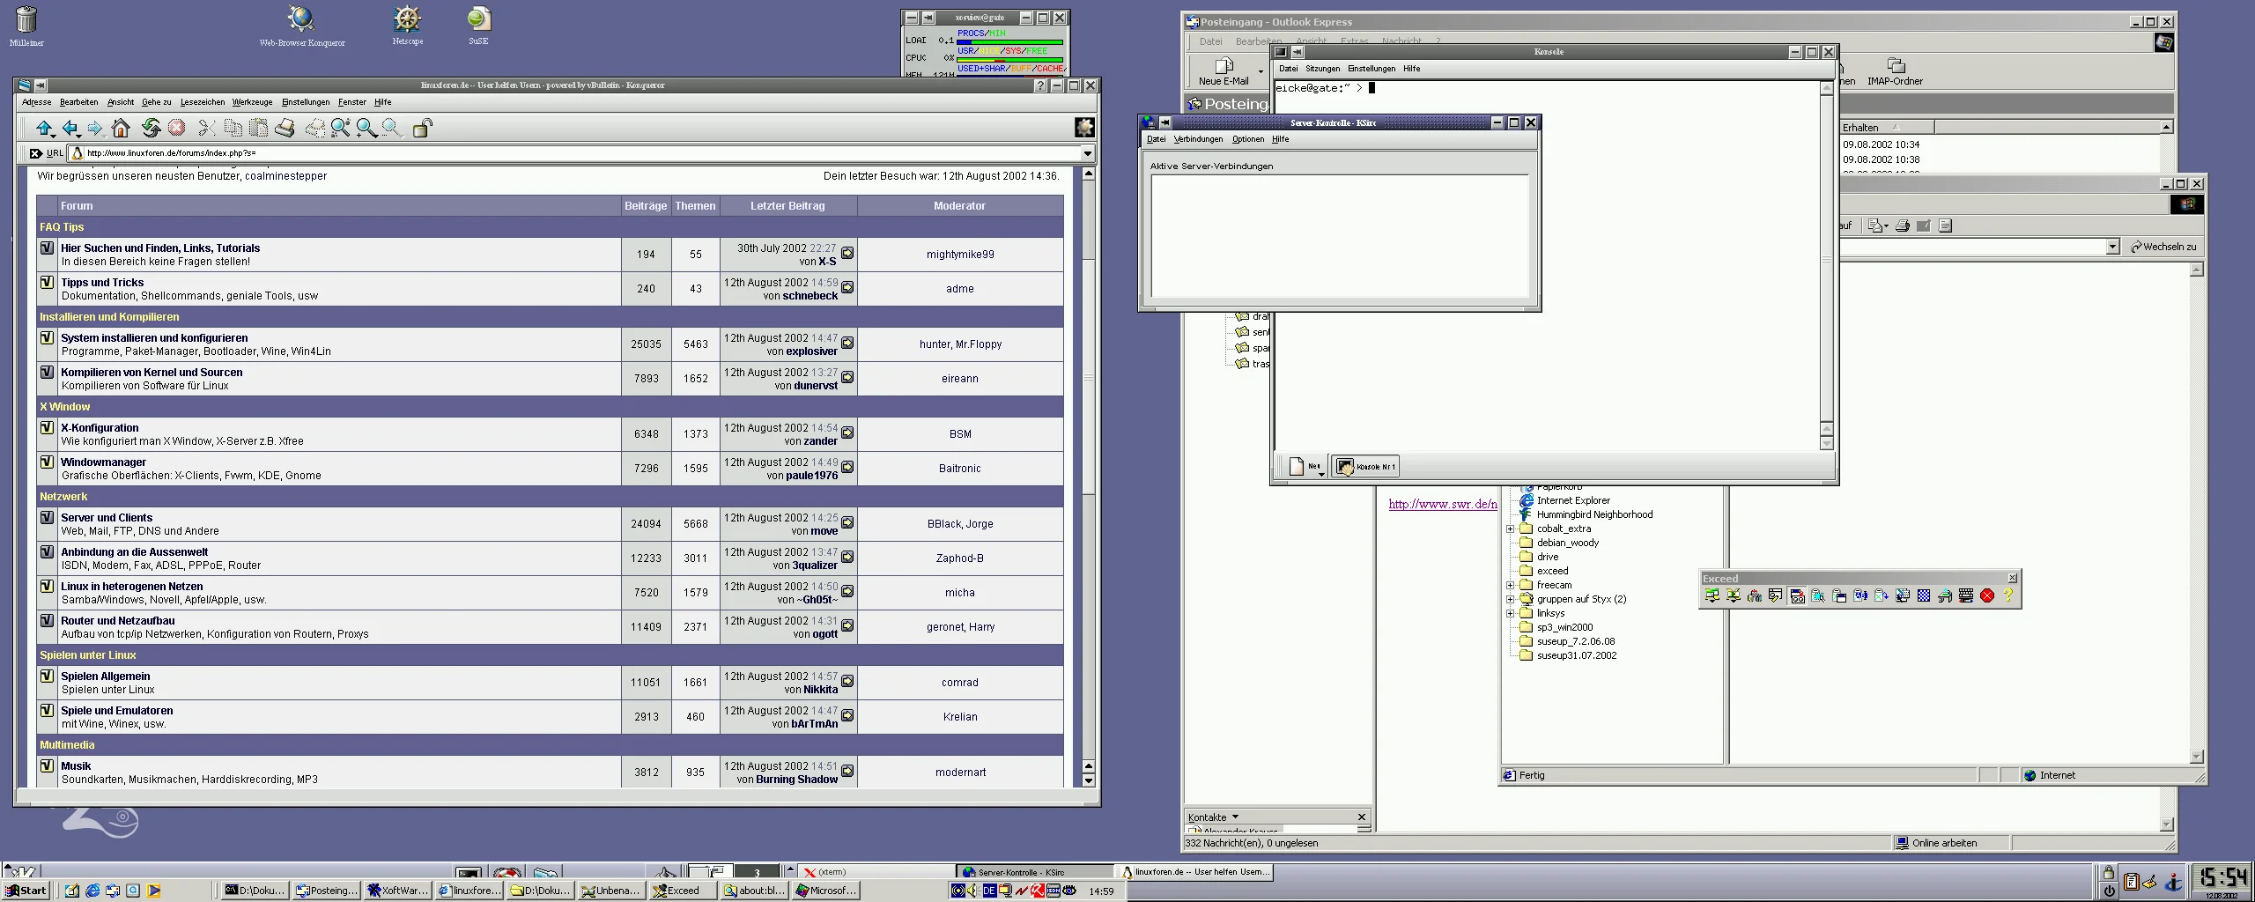
Task: Expand the cobalt_extra folder tree node
Action: click(x=1510, y=529)
